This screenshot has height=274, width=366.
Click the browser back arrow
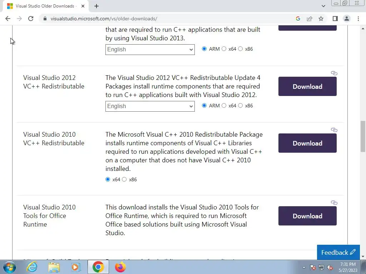coord(8,19)
